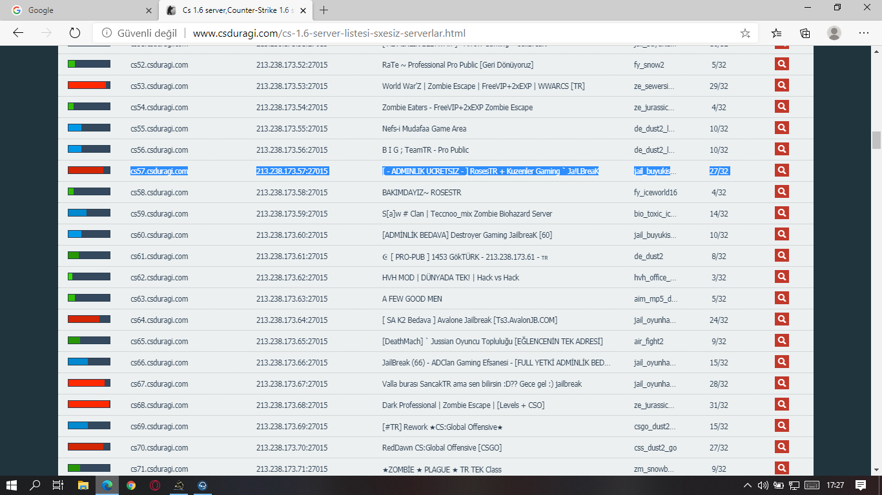Select the Cs 1.6 server tab
This screenshot has width=882, height=495.
tap(236, 10)
